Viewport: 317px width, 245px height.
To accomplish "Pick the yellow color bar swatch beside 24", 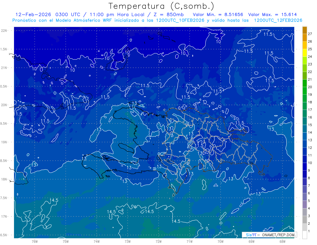I will click(305, 53).
